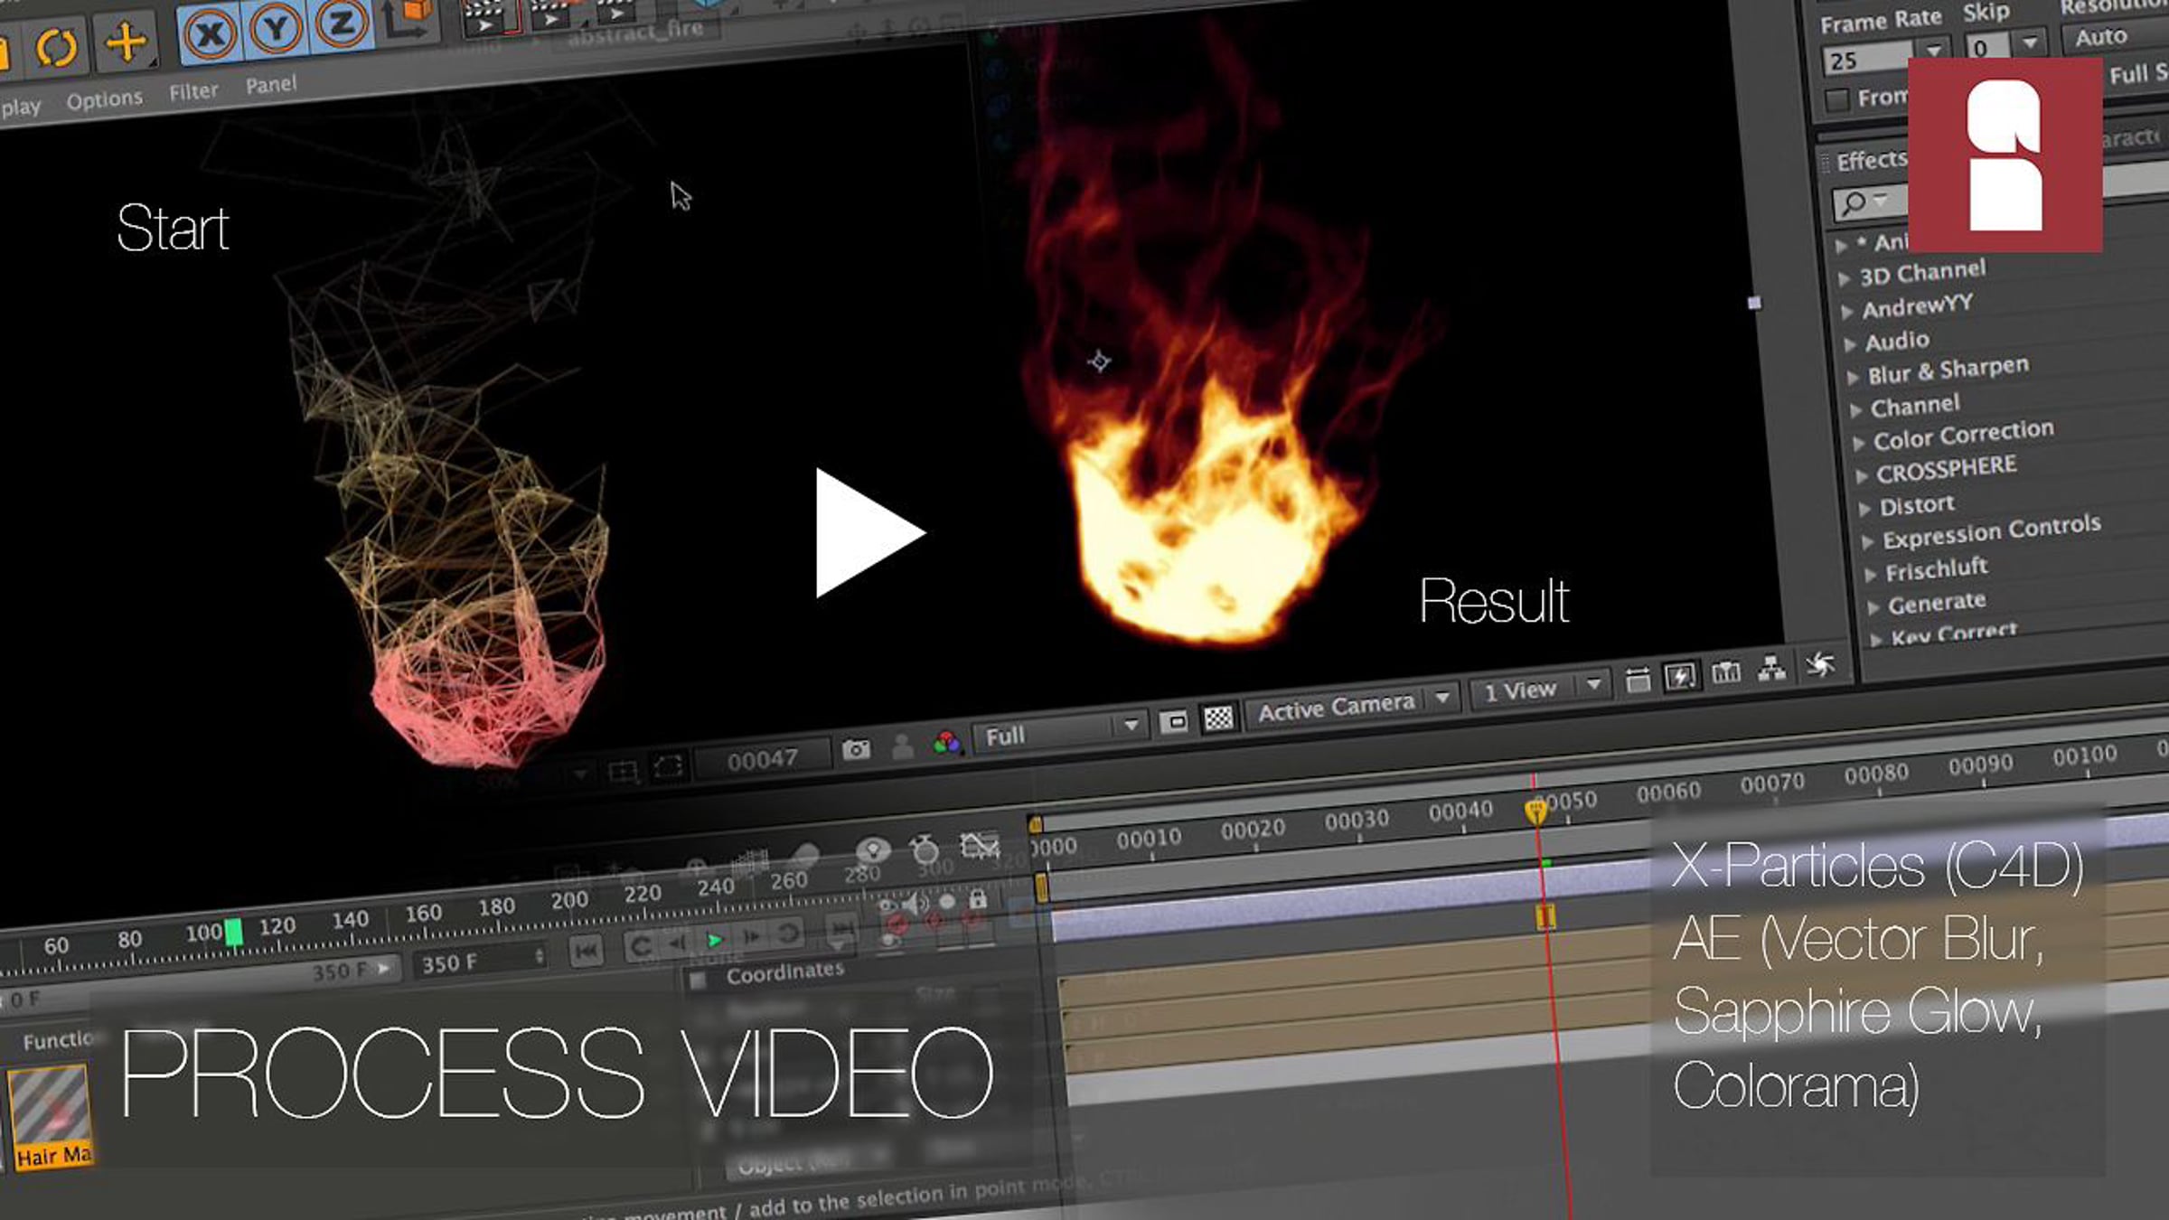Toggle the Y axis lock
This screenshot has height=1220, width=2169.
coord(276,28)
